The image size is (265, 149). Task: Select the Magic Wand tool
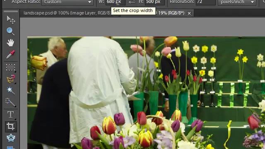click(10, 90)
